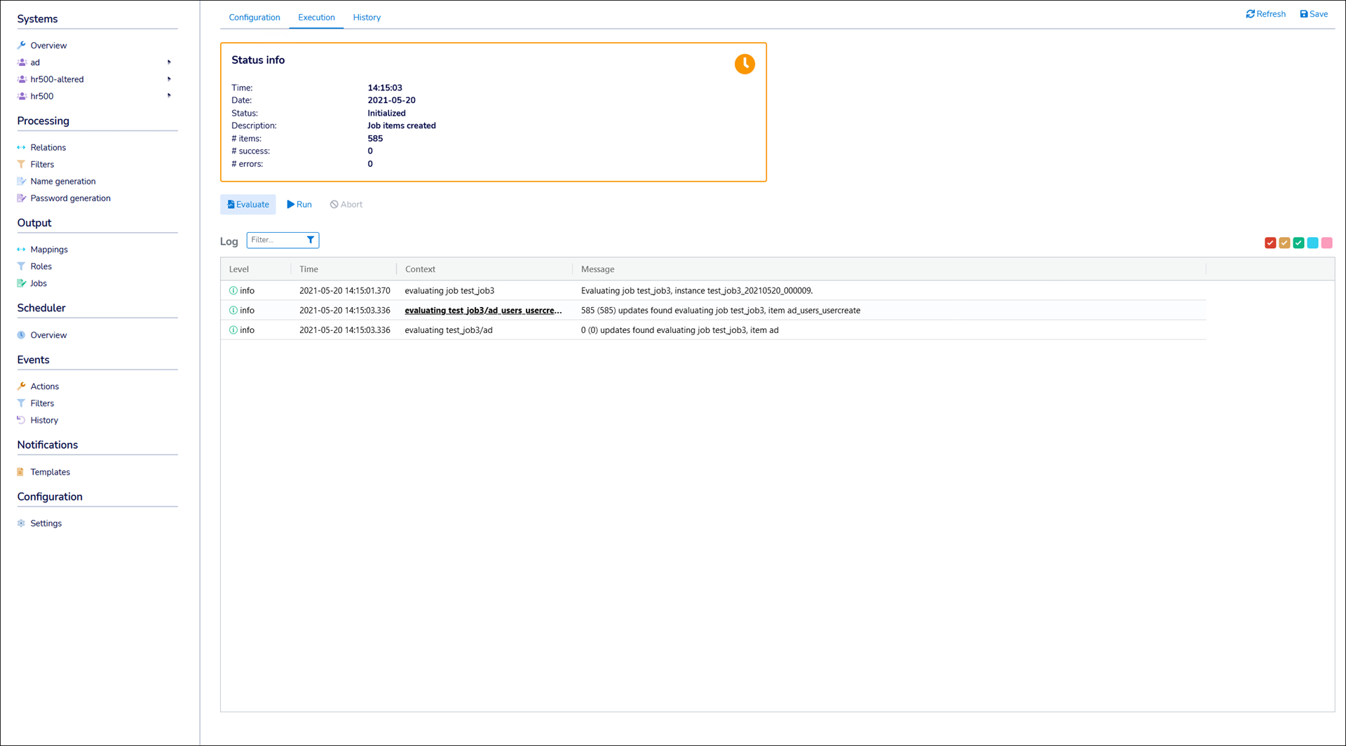The height and width of the screenshot is (746, 1346).
Task: Enable the light blue log level checkbox
Action: pyautogui.click(x=1312, y=243)
